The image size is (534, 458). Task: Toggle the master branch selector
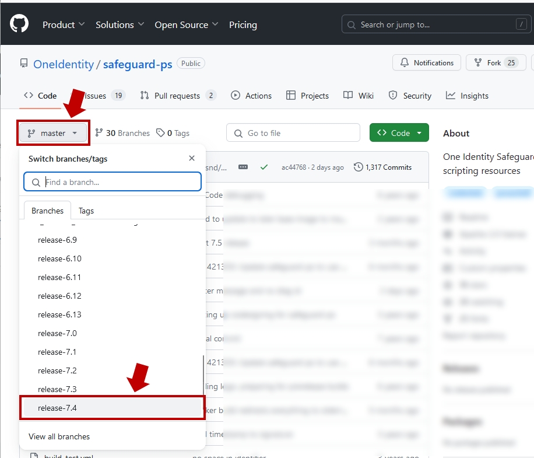point(53,133)
